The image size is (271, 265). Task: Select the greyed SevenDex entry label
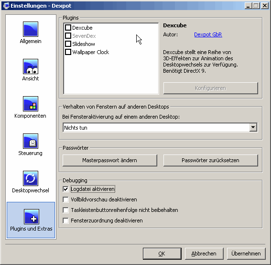point(84,36)
